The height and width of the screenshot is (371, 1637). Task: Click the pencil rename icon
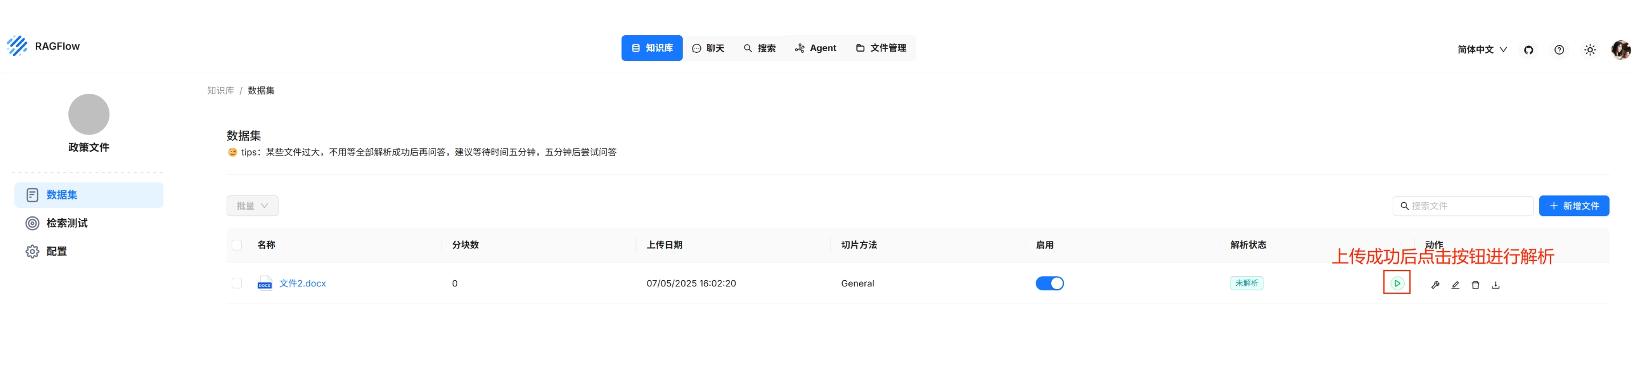tap(1455, 285)
